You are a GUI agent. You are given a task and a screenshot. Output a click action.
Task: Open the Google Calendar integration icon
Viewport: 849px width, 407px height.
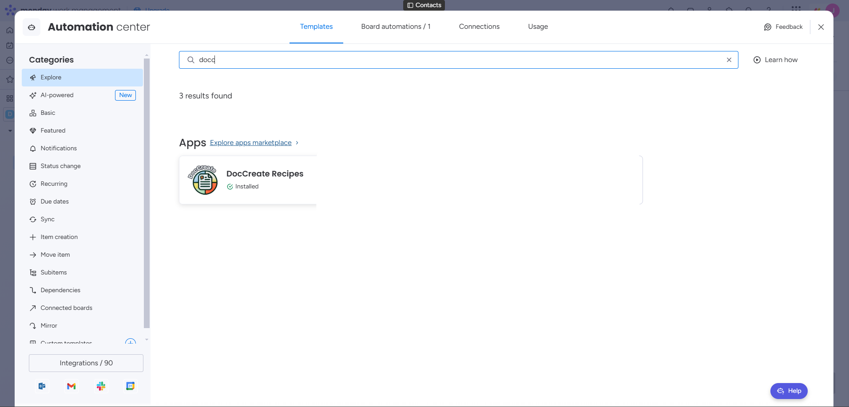(131, 386)
